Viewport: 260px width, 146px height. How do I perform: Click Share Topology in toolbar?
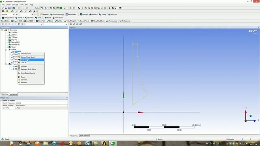[57, 15]
